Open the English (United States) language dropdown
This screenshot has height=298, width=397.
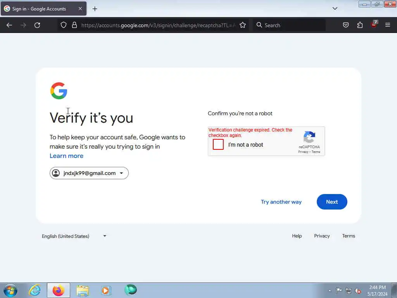click(74, 236)
